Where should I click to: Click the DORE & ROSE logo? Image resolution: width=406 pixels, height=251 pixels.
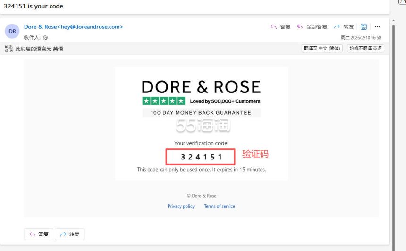pos(201,87)
